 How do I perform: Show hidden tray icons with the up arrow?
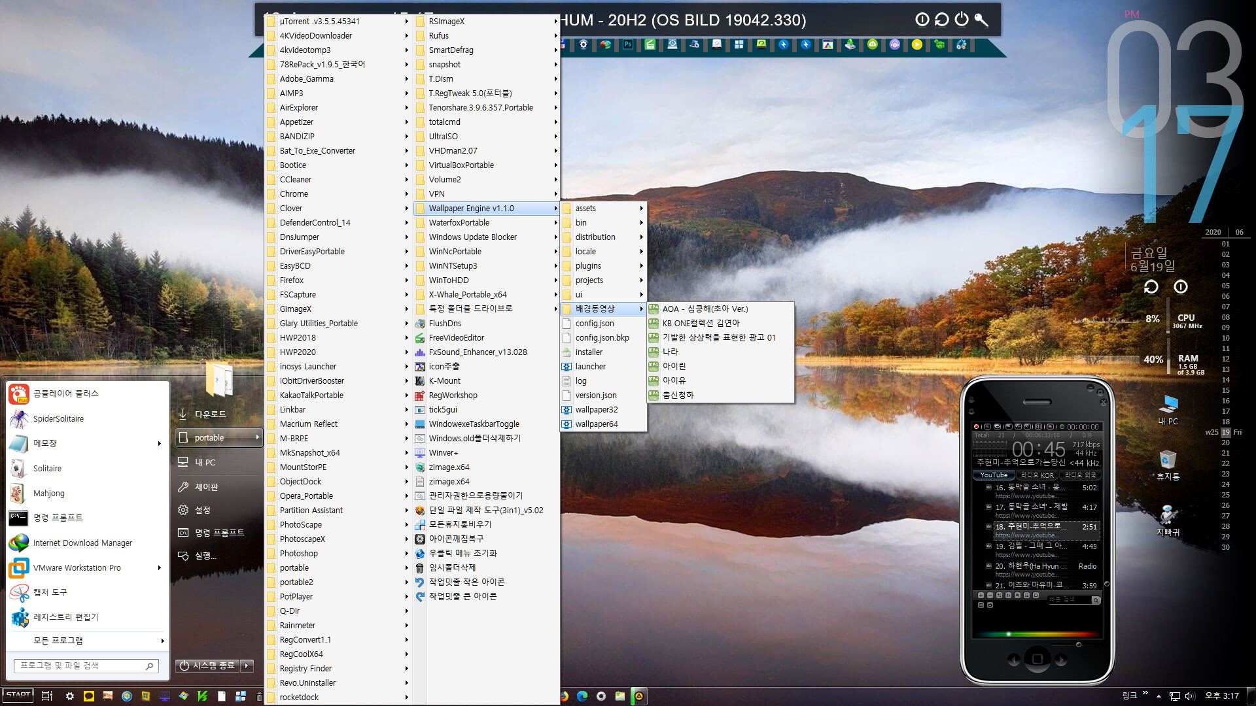[x=1159, y=696]
